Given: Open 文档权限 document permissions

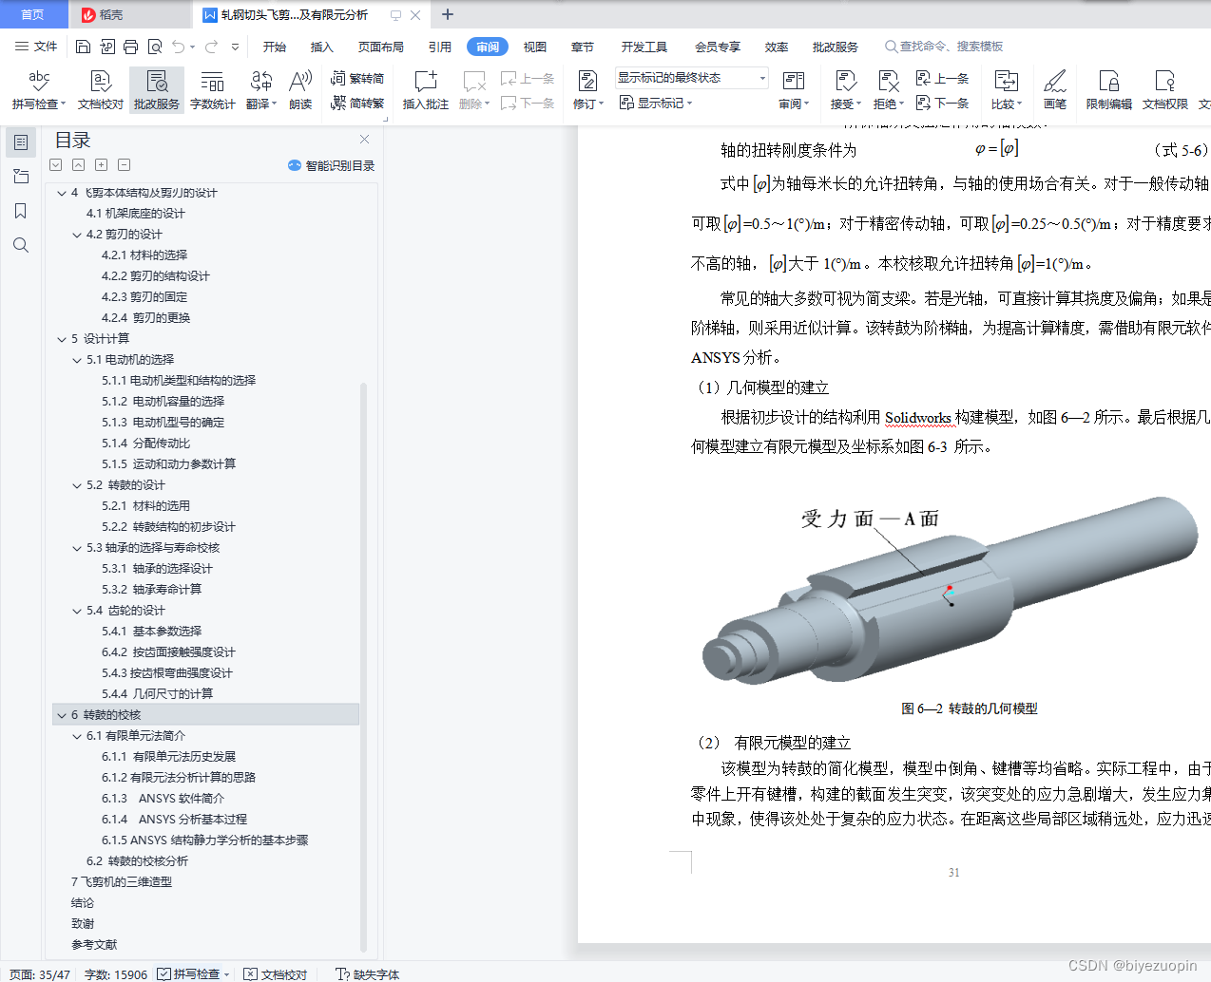Looking at the screenshot, I should 1165,90.
